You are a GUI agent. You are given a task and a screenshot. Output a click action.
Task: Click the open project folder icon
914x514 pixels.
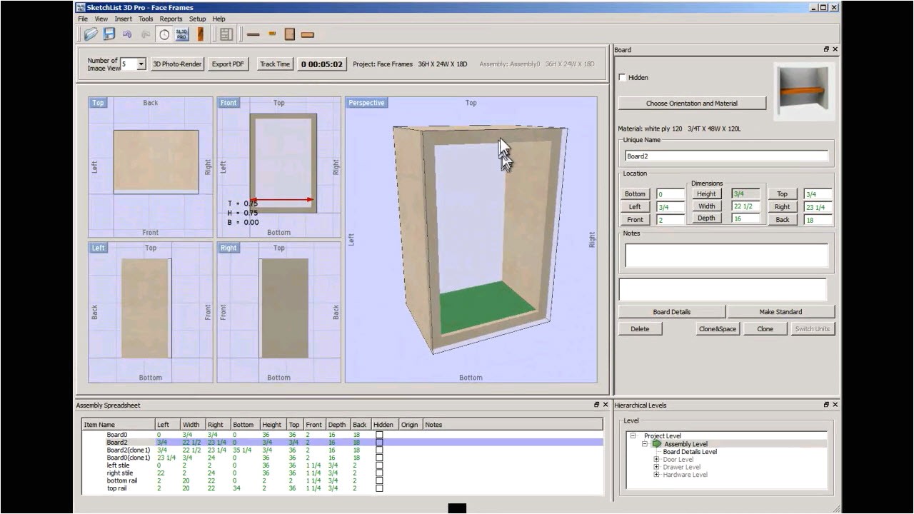[x=91, y=34]
